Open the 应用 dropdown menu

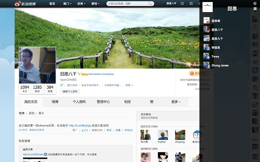click(x=81, y=4)
